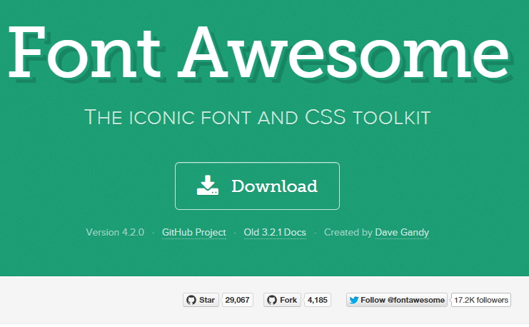Open the 29,067 stargazers count
The image size is (529, 327).
coord(238,300)
